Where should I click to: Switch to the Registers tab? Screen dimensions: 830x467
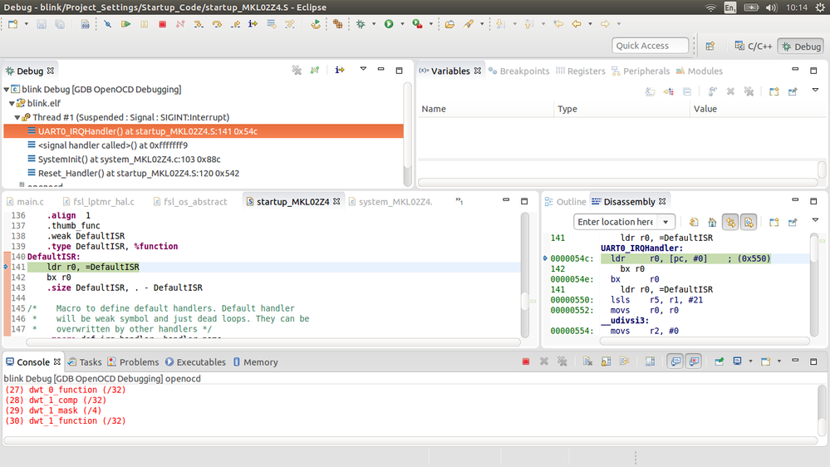coord(580,71)
